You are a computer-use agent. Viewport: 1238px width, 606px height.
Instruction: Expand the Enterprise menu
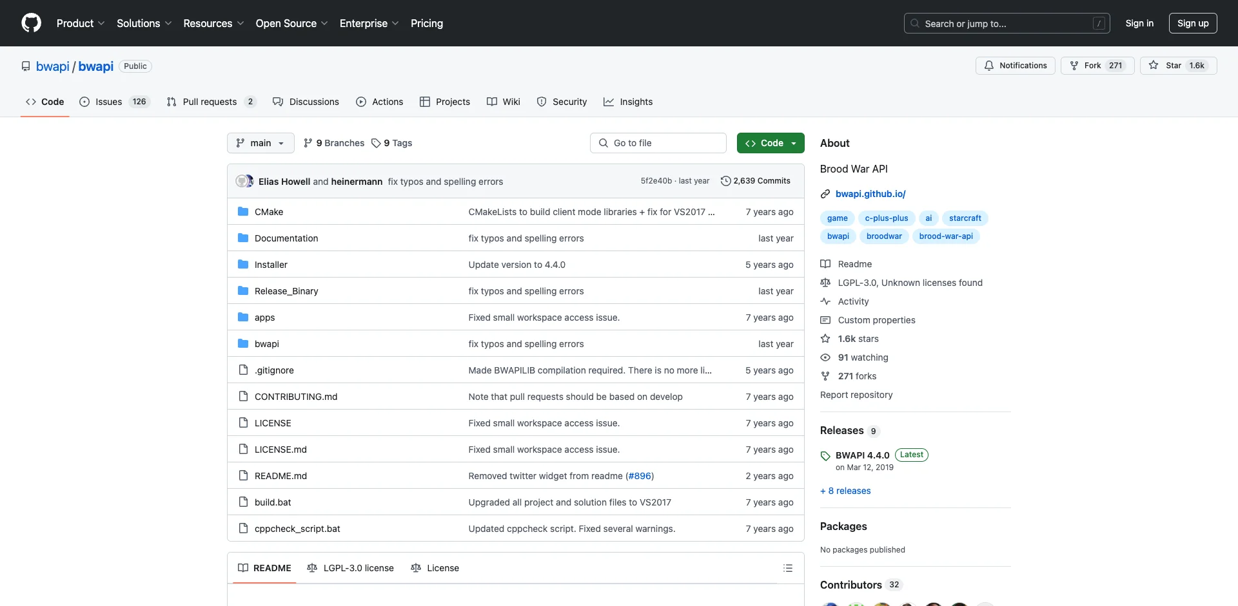tap(369, 23)
